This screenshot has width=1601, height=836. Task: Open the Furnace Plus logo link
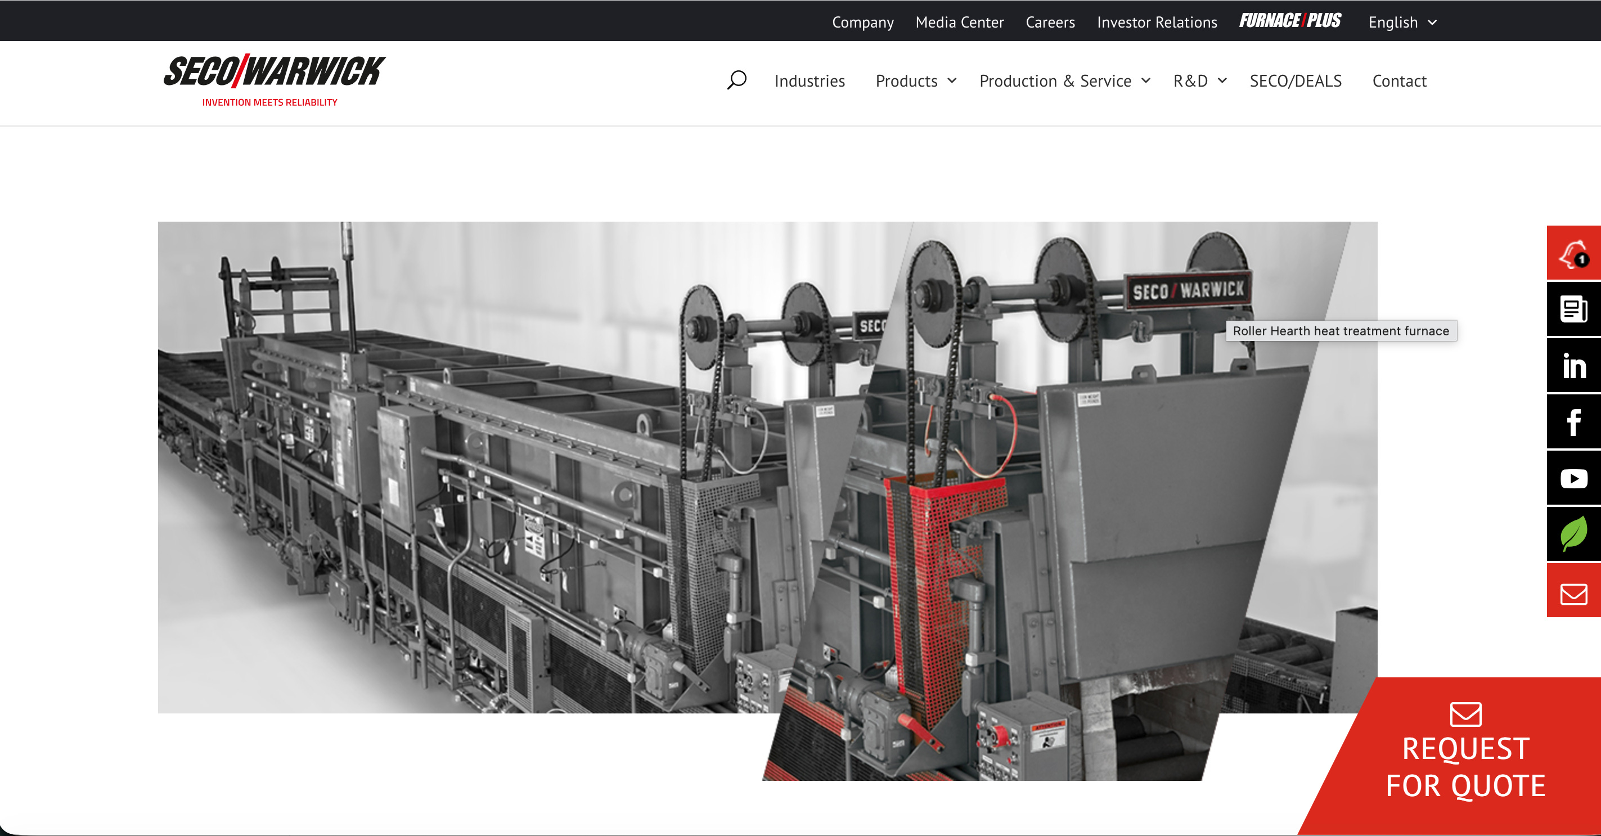[1289, 21]
